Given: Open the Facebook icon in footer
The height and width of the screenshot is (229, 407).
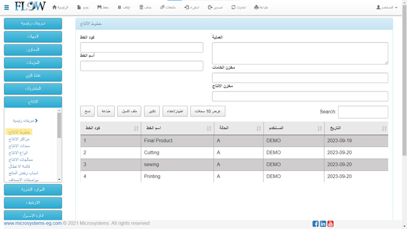Looking at the screenshot, I should (315, 224).
